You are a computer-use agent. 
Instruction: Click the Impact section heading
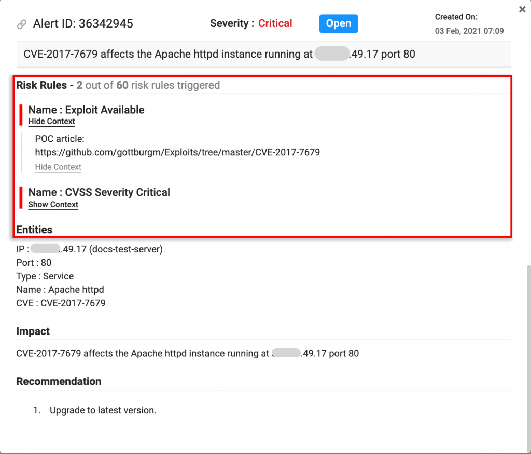pyautogui.click(x=33, y=331)
